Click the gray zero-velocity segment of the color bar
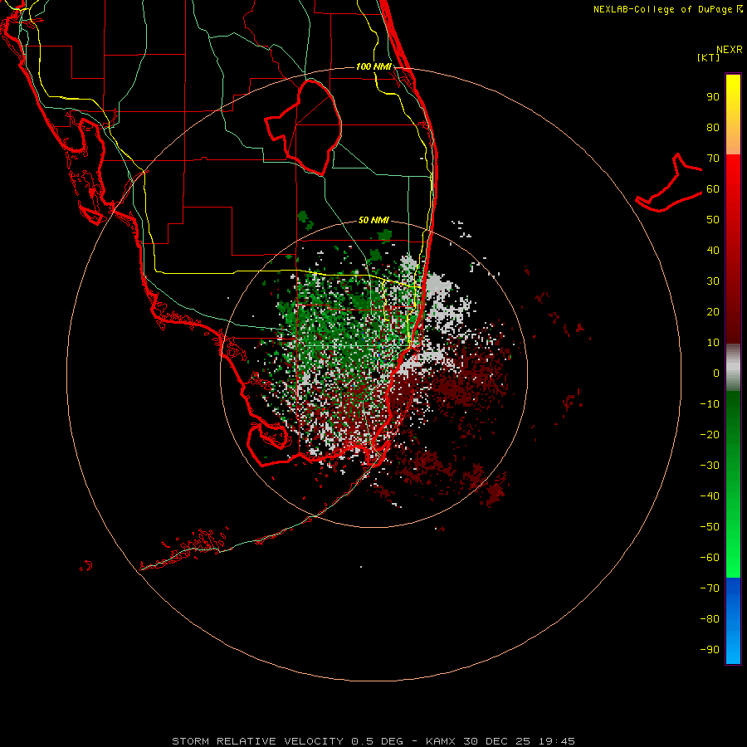This screenshot has height=747, width=747. pyautogui.click(x=733, y=368)
